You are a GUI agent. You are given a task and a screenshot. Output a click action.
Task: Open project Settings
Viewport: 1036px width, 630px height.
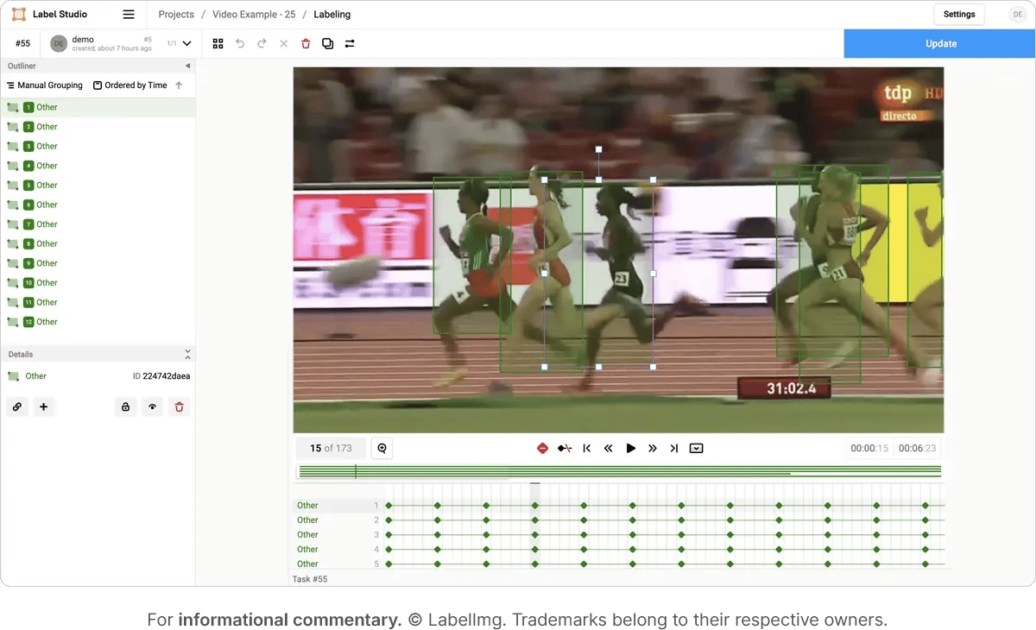[x=959, y=14]
